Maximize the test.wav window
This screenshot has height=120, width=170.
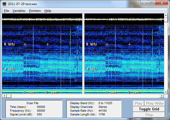[152, 3]
